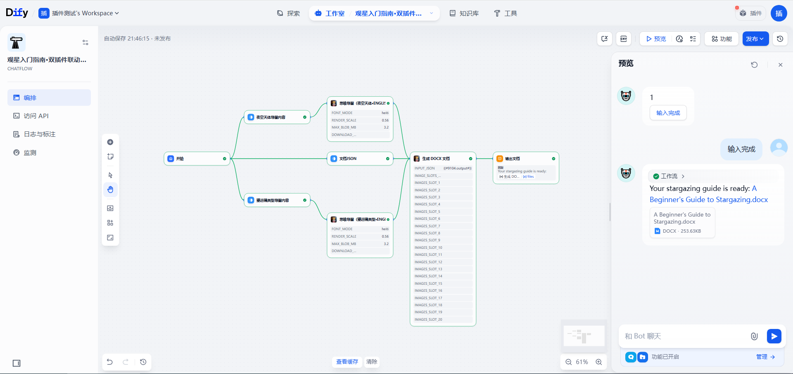Toggle the left sidebar collapse icon

tap(17, 363)
